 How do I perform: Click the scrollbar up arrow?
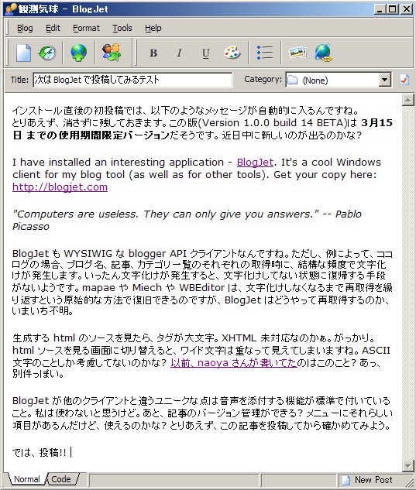click(x=407, y=100)
